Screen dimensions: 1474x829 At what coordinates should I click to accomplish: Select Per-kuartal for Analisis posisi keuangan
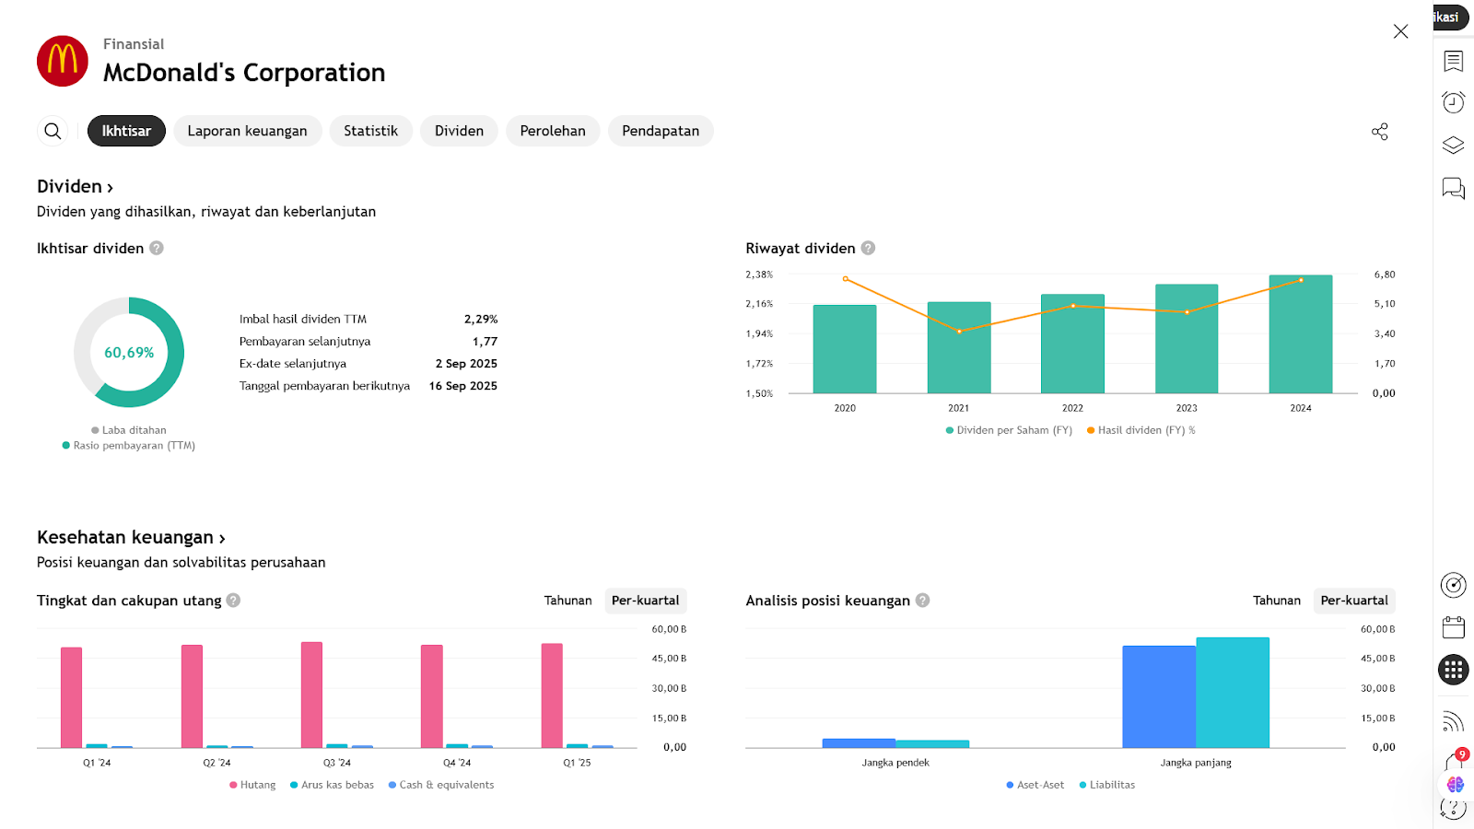[1353, 601]
